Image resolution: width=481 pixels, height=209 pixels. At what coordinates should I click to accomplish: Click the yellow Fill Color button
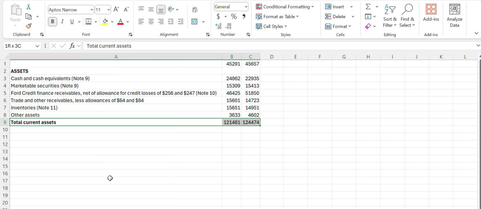105,22
